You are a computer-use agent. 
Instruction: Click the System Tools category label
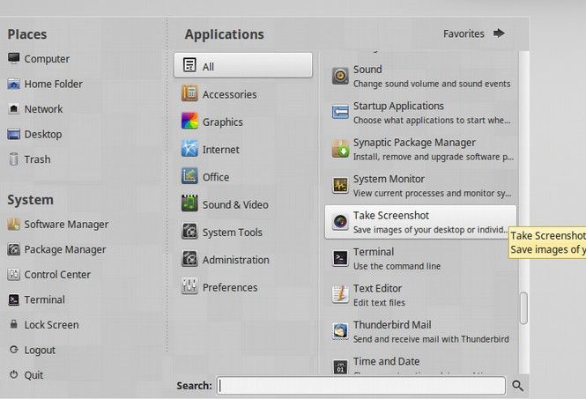click(x=232, y=233)
